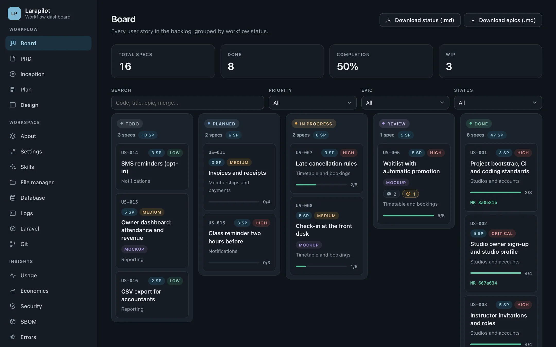Open the Check-in at the front desk card
Viewport: 556px width, 347px height.
(326, 236)
